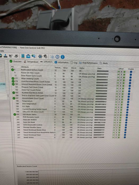Screen dimensions: 139x185
Task: Sort by the Value column header
Action: [x=65, y=68]
